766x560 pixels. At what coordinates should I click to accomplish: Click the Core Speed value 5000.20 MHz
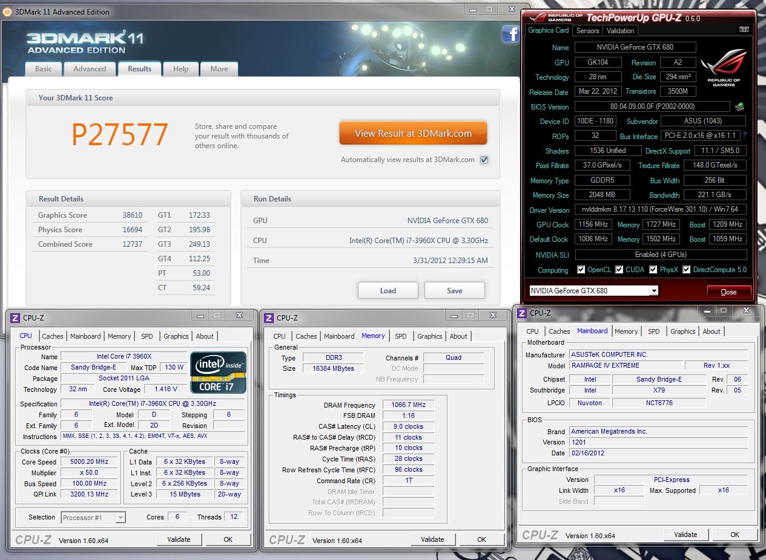pyautogui.click(x=89, y=462)
